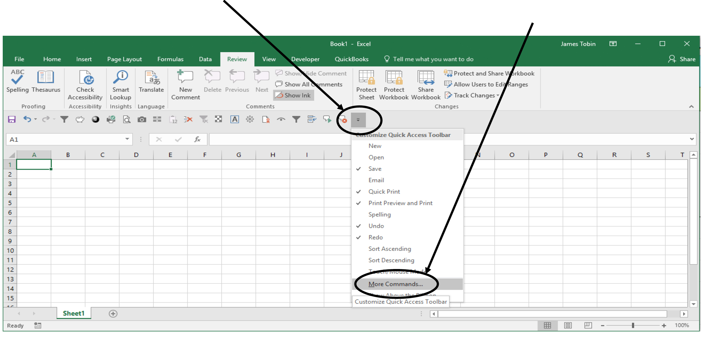
Task: Click Protect Sheet in Changes group
Action: tap(366, 85)
